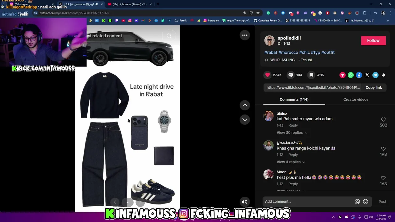This screenshot has width=395, height=222.
Task: Expand View 30 replies
Action: pos(292,133)
